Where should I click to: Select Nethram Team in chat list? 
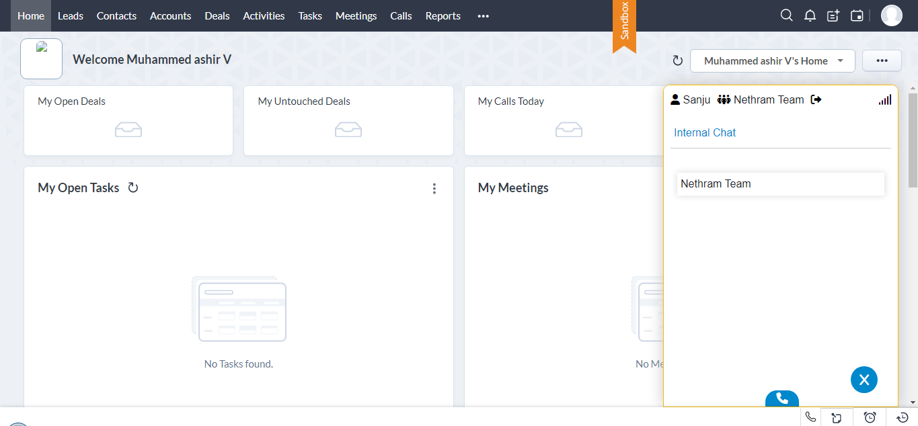click(x=780, y=184)
